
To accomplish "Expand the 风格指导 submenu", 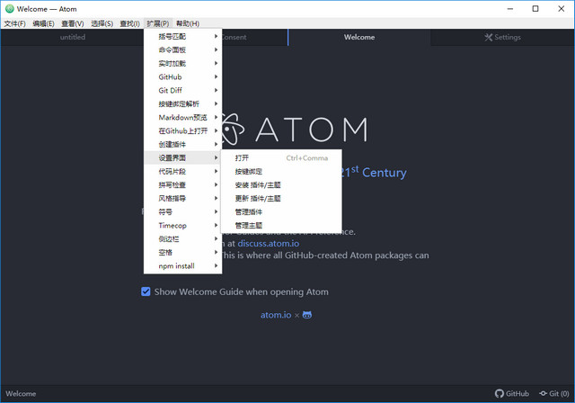I will click(x=183, y=199).
